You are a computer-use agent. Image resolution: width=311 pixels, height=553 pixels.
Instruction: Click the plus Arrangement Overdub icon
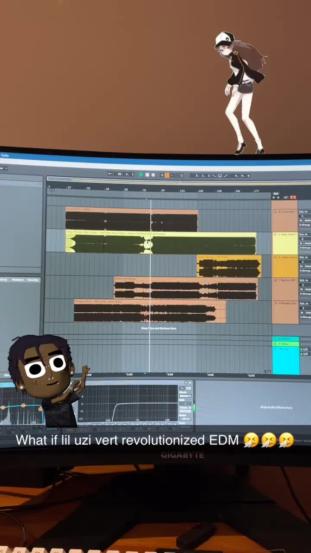pos(162,175)
